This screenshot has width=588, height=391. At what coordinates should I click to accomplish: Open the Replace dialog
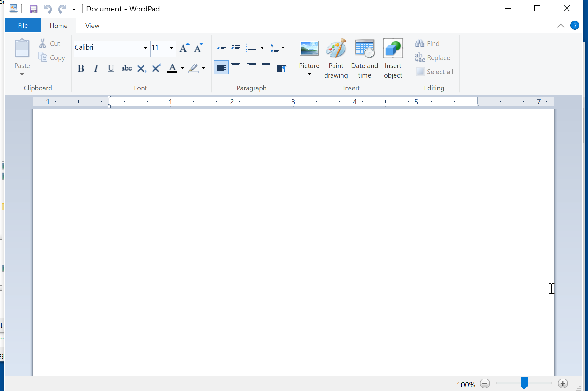coord(433,57)
